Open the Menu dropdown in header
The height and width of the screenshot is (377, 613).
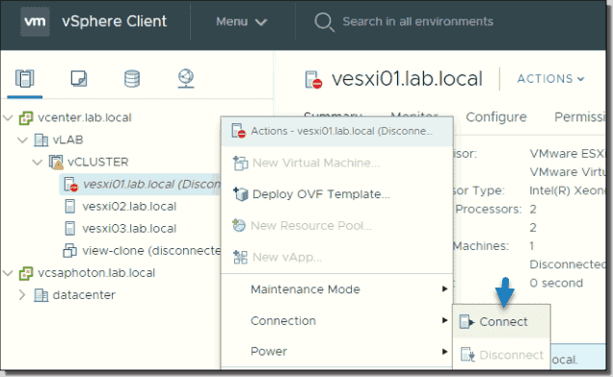[242, 21]
